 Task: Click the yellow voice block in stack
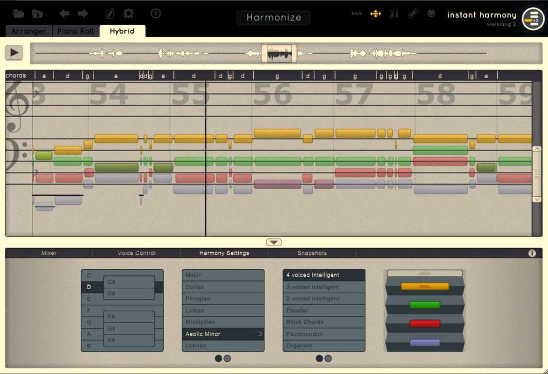point(425,287)
